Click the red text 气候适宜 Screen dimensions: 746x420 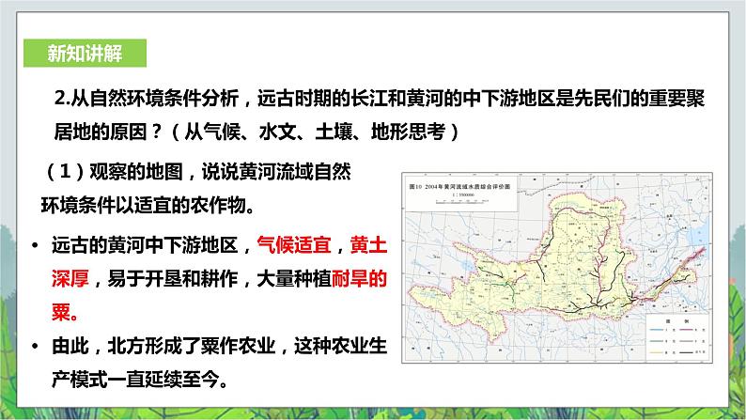[x=295, y=248]
